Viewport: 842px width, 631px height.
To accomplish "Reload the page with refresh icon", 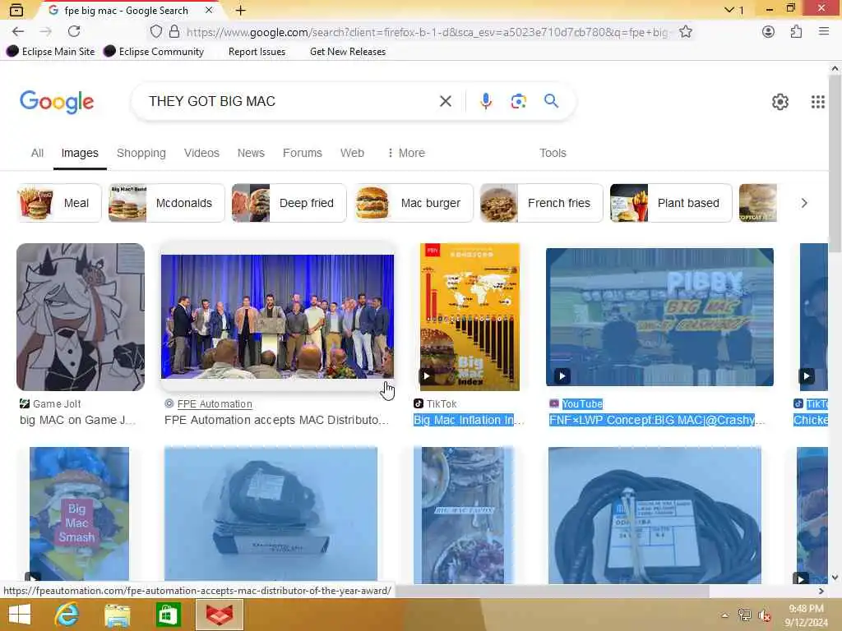I will [x=74, y=32].
